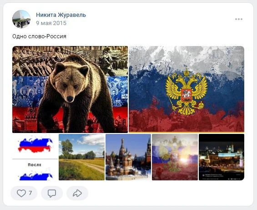
Task: Open Никита Журавель's profile avatar
Action: coord(21,19)
